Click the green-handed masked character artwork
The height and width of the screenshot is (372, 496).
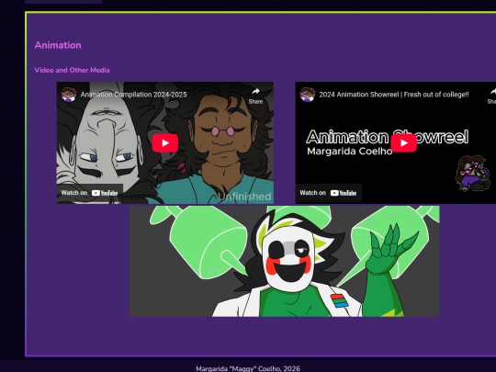284,261
